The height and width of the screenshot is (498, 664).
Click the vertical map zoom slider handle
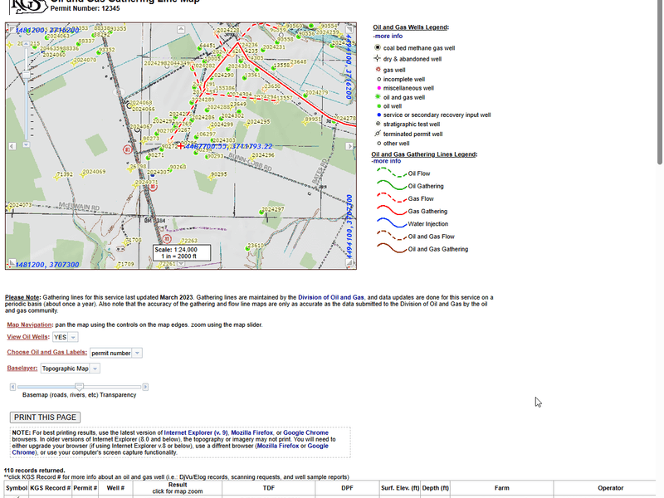[27, 75]
